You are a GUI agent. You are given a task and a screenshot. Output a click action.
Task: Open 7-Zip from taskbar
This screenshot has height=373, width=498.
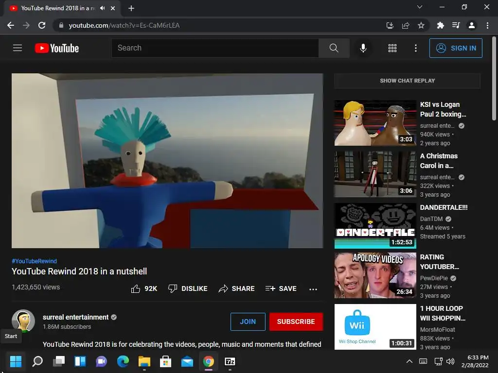click(x=230, y=361)
